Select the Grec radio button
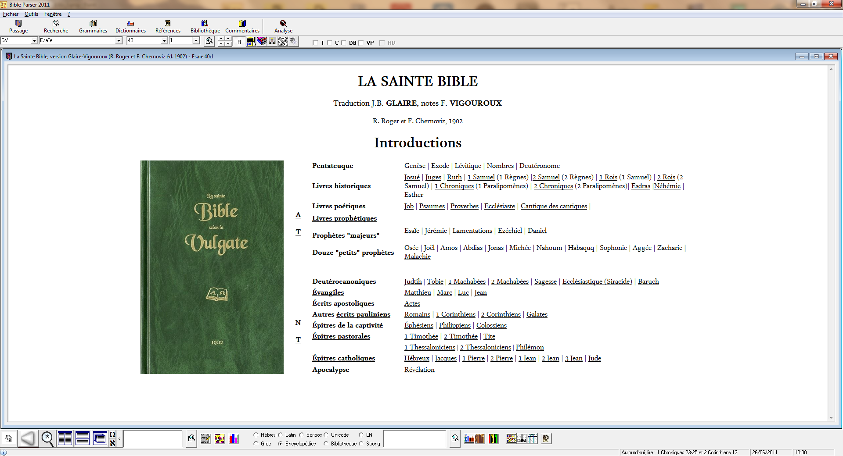Image resolution: width=843 pixels, height=456 pixels. coord(256,444)
